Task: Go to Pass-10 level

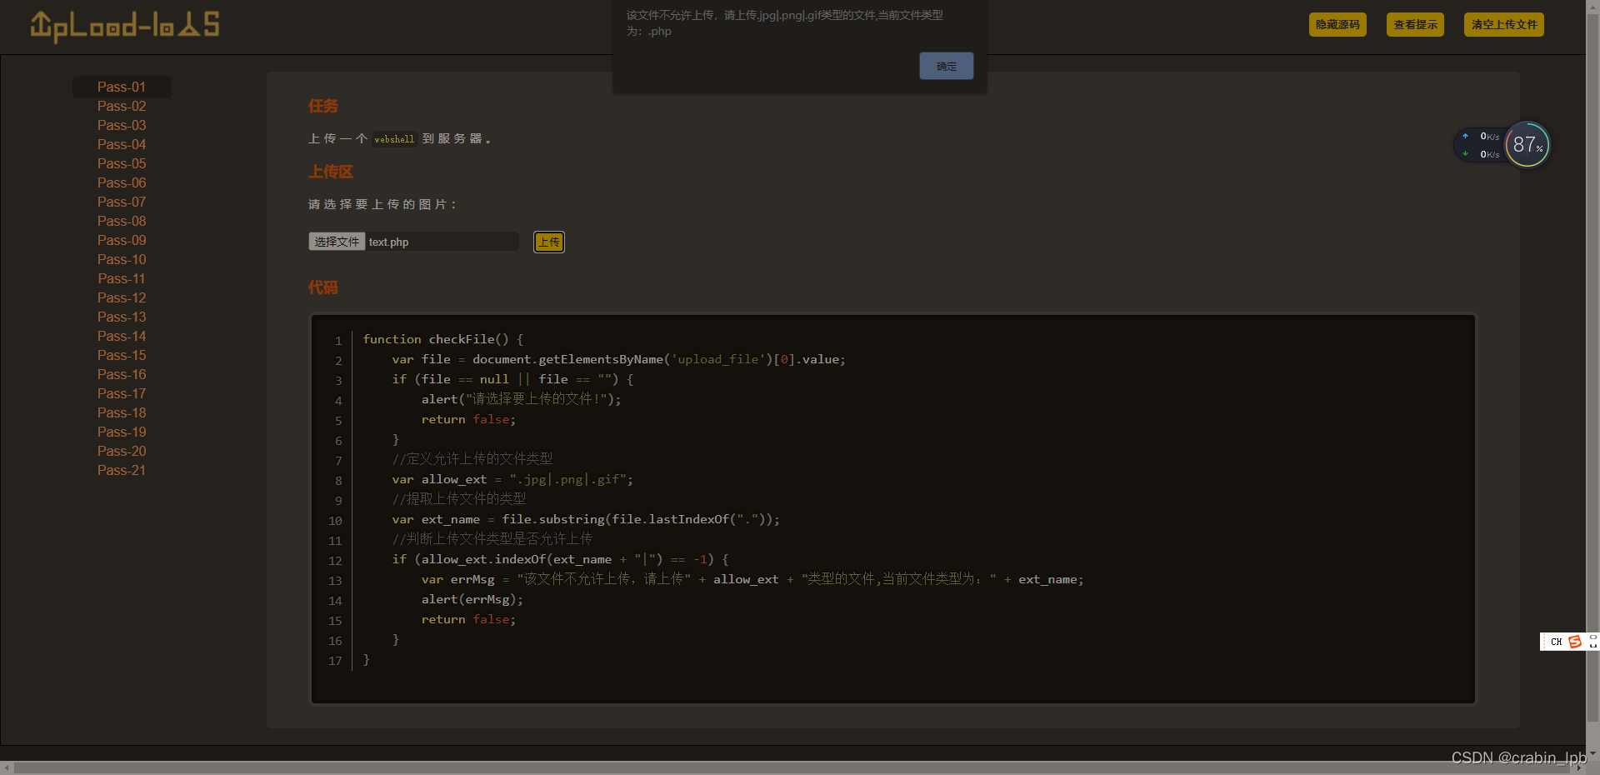Action: point(122,259)
